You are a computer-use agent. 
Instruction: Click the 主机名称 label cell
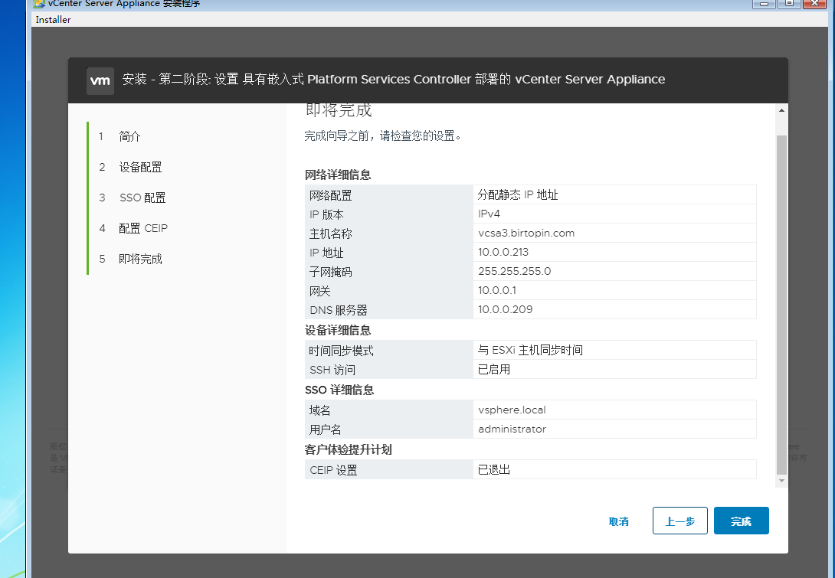388,233
